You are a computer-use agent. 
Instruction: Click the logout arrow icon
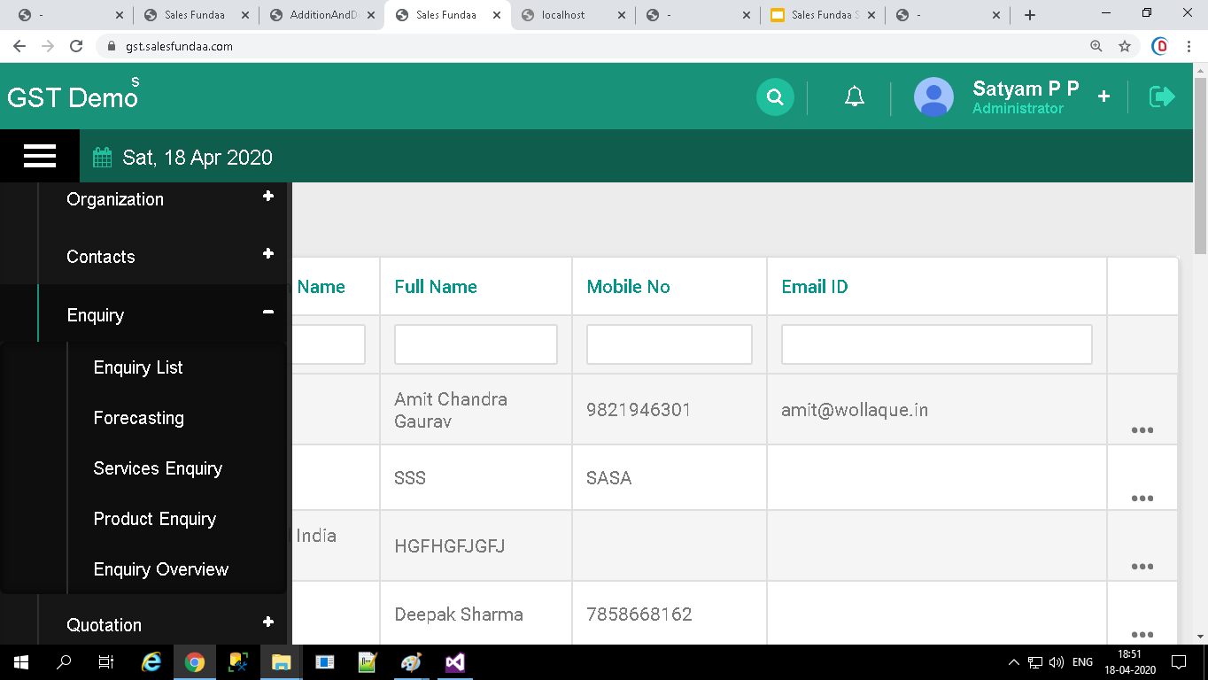pos(1161,97)
